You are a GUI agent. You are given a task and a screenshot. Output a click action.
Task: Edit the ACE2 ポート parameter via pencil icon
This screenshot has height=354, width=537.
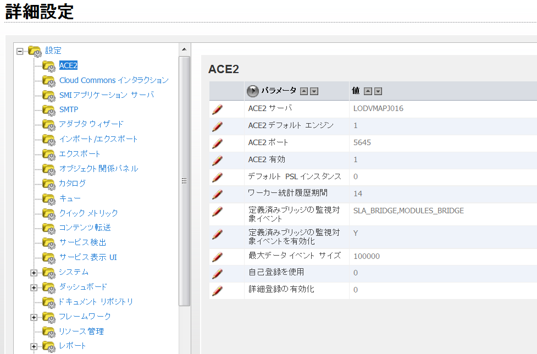[x=217, y=143]
